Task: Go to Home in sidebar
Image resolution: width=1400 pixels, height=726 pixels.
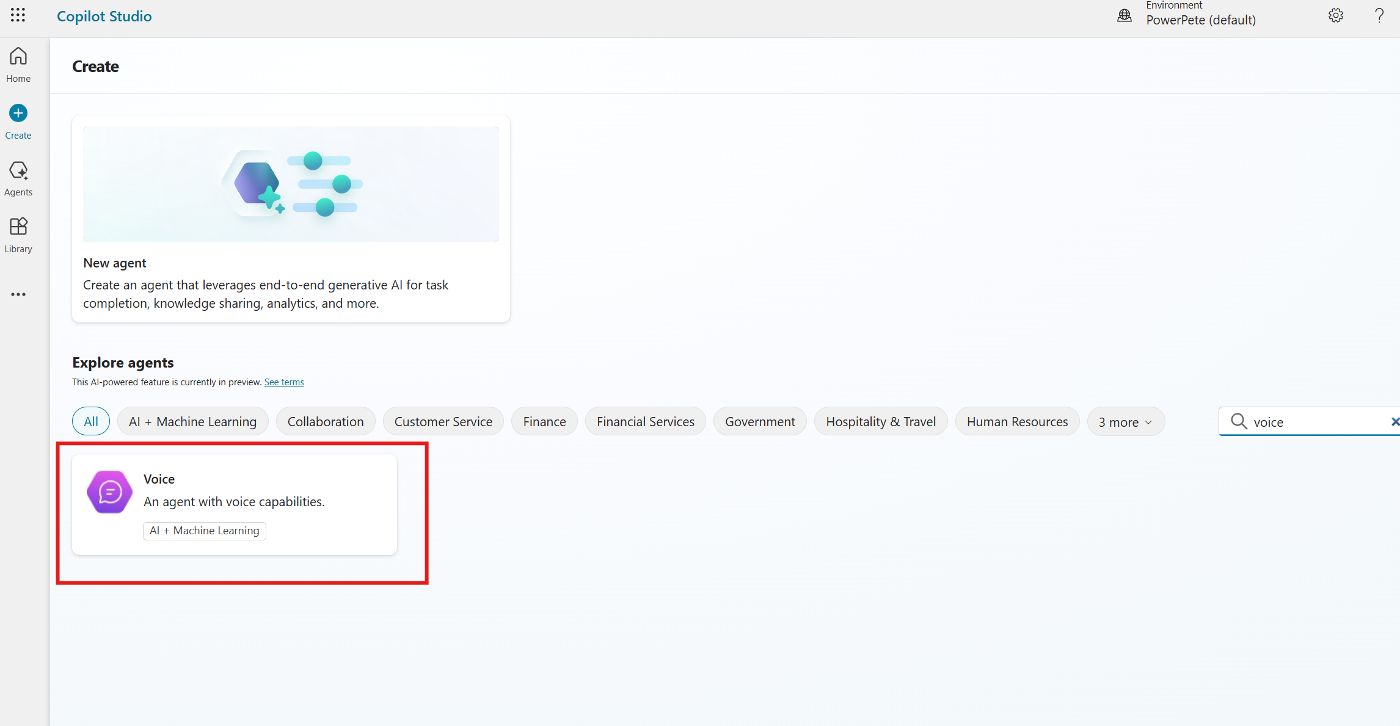Action: pyautogui.click(x=18, y=65)
